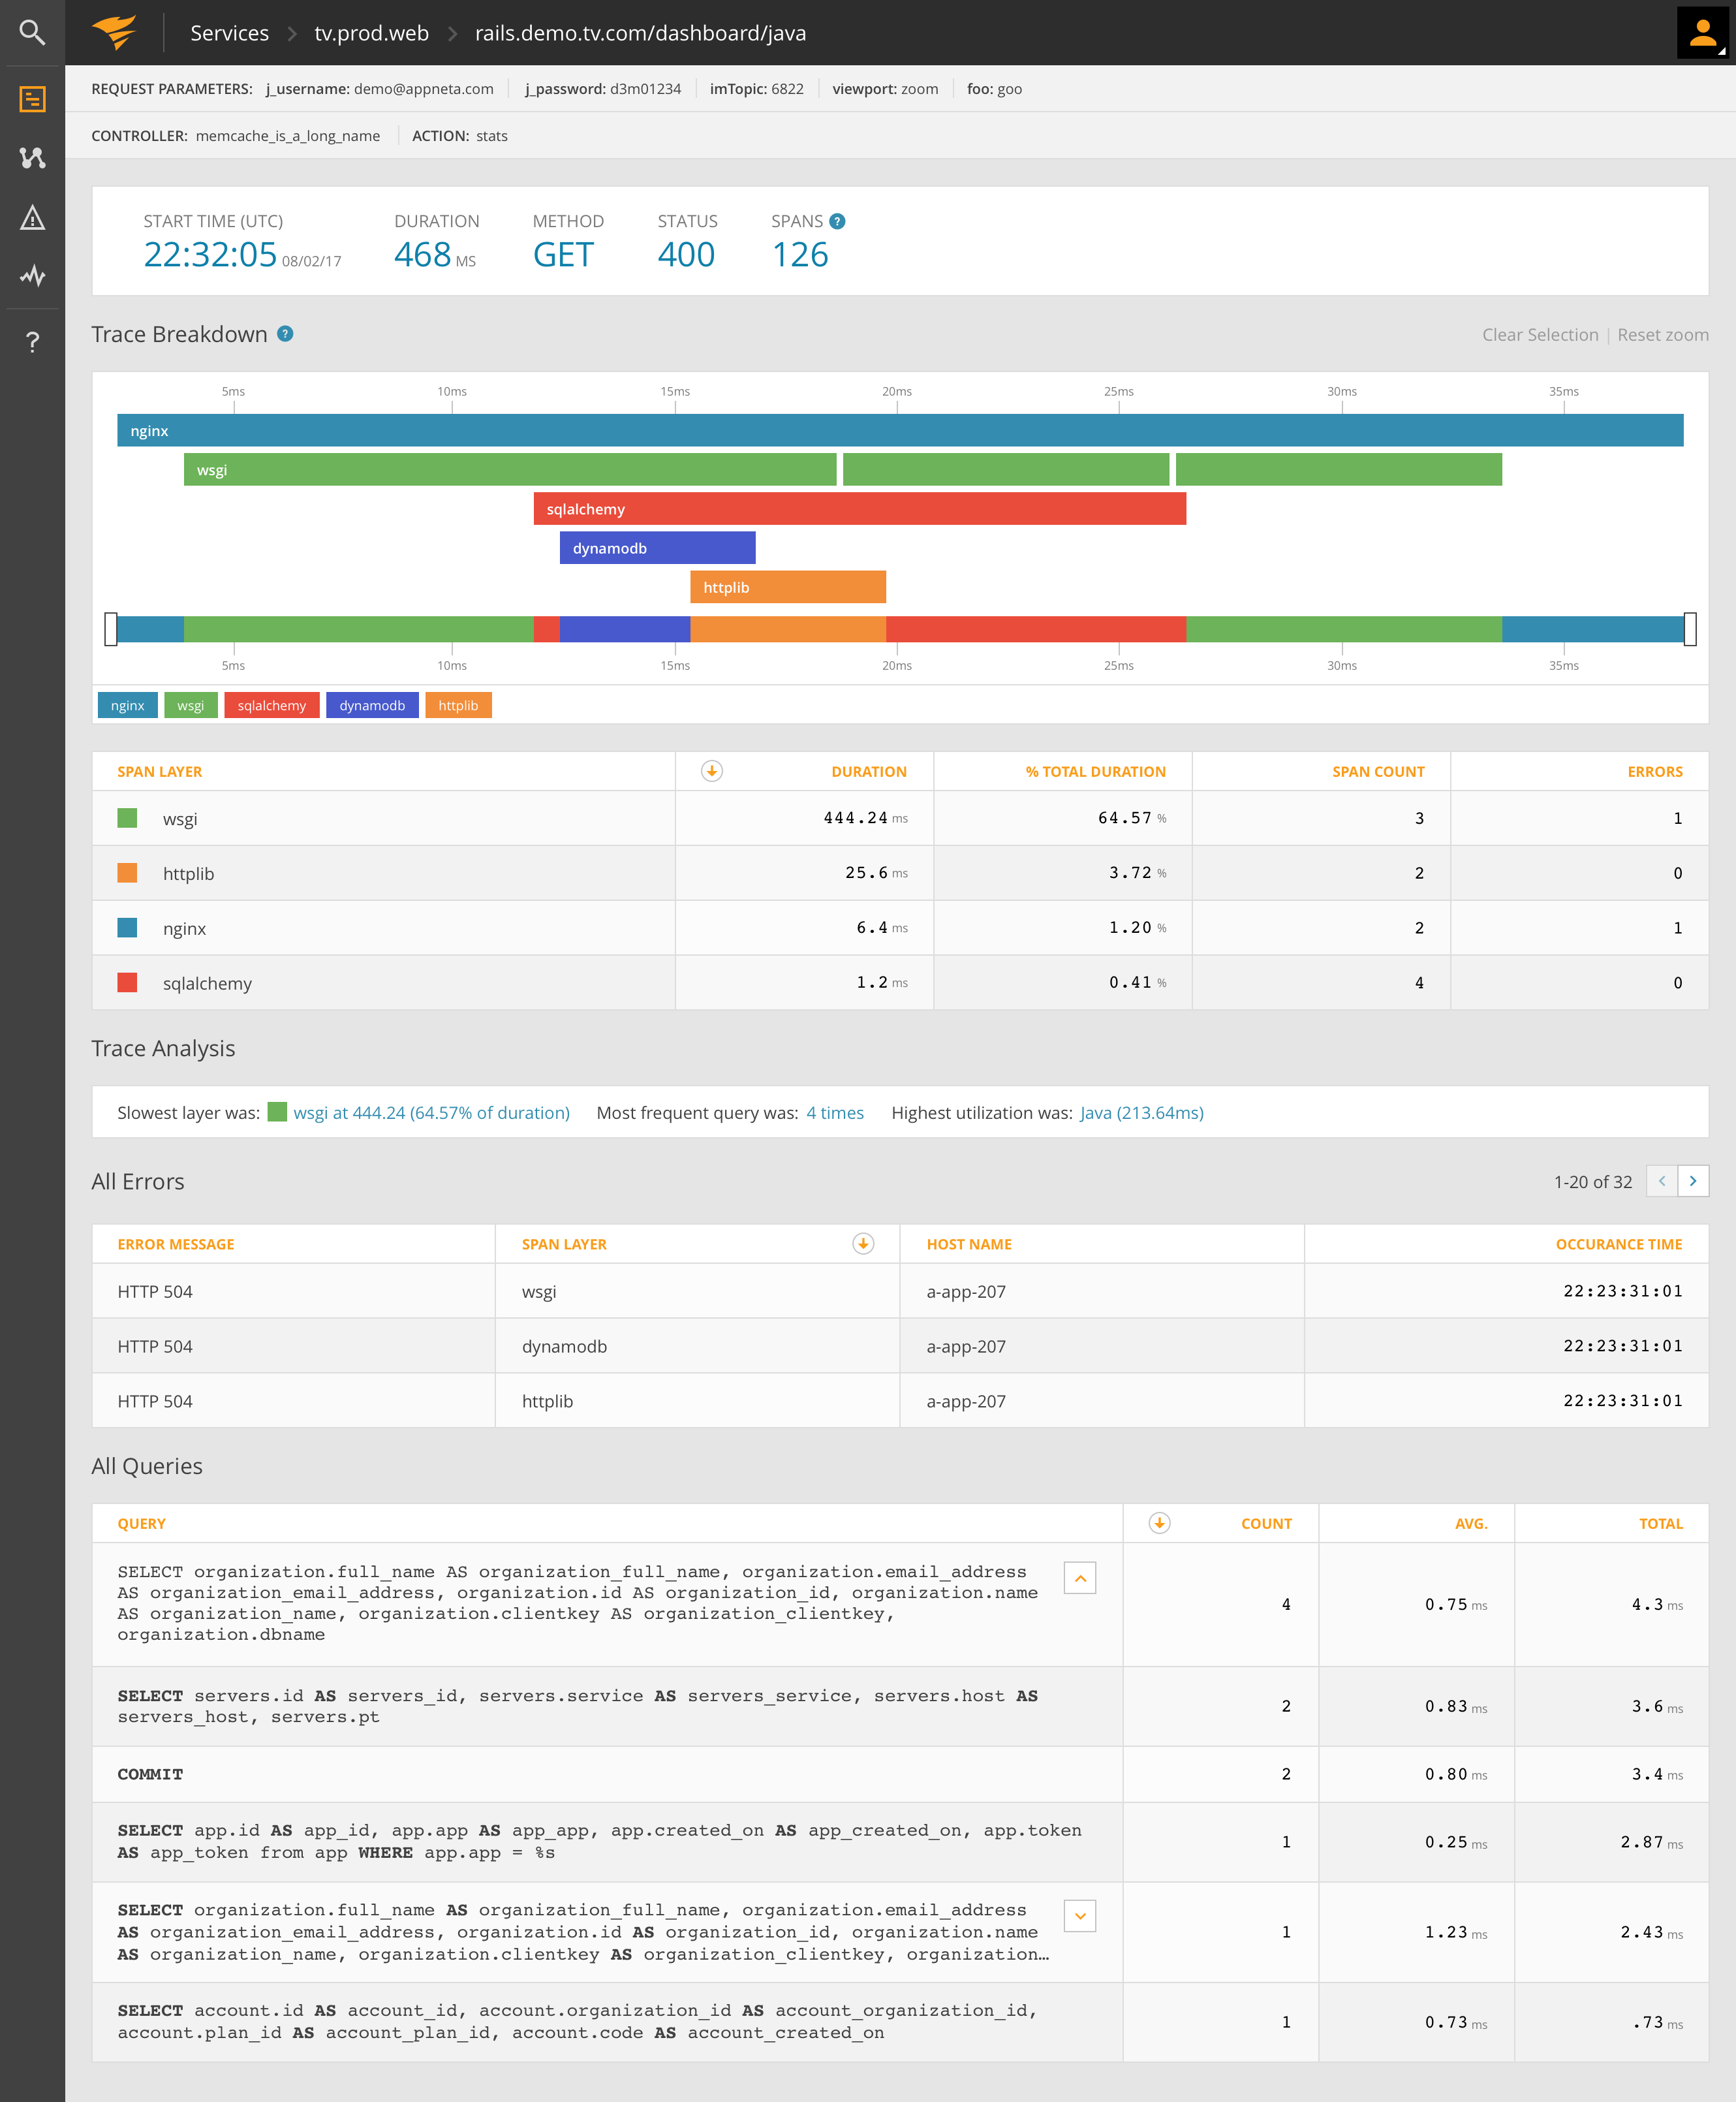This screenshot has width=1736, height=2102.
Task: Expand the truncated organization query row
Action: (x=1079, y=1916)
